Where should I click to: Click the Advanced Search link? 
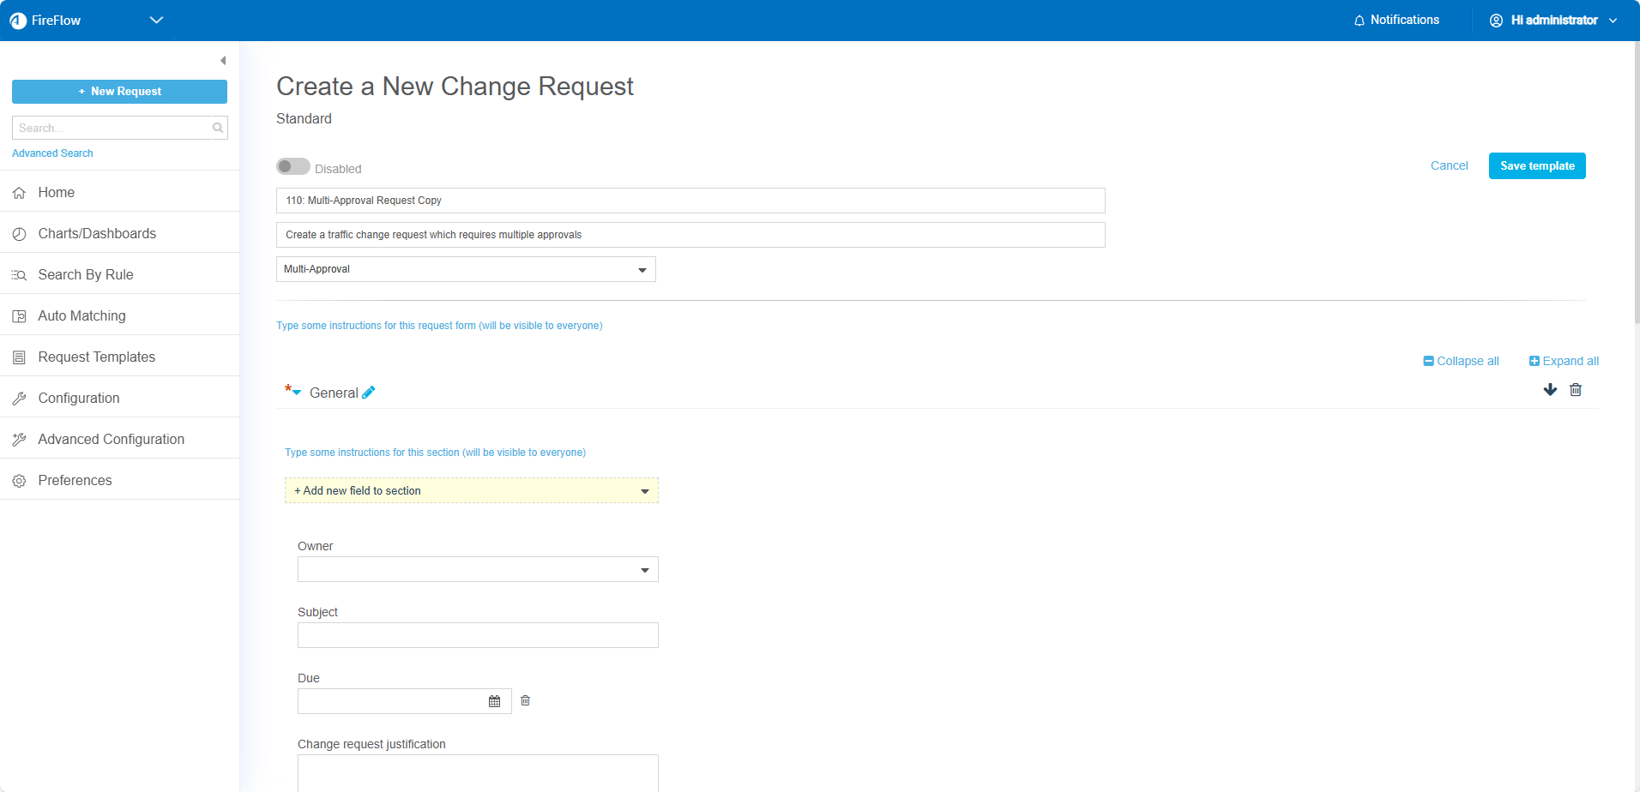pyautogui.click(x=52, y=153)
